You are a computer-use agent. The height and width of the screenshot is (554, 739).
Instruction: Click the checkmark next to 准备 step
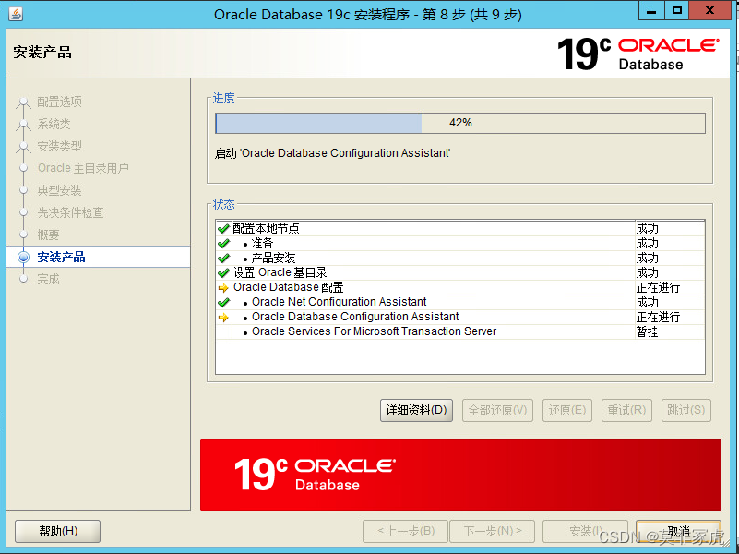222,243
